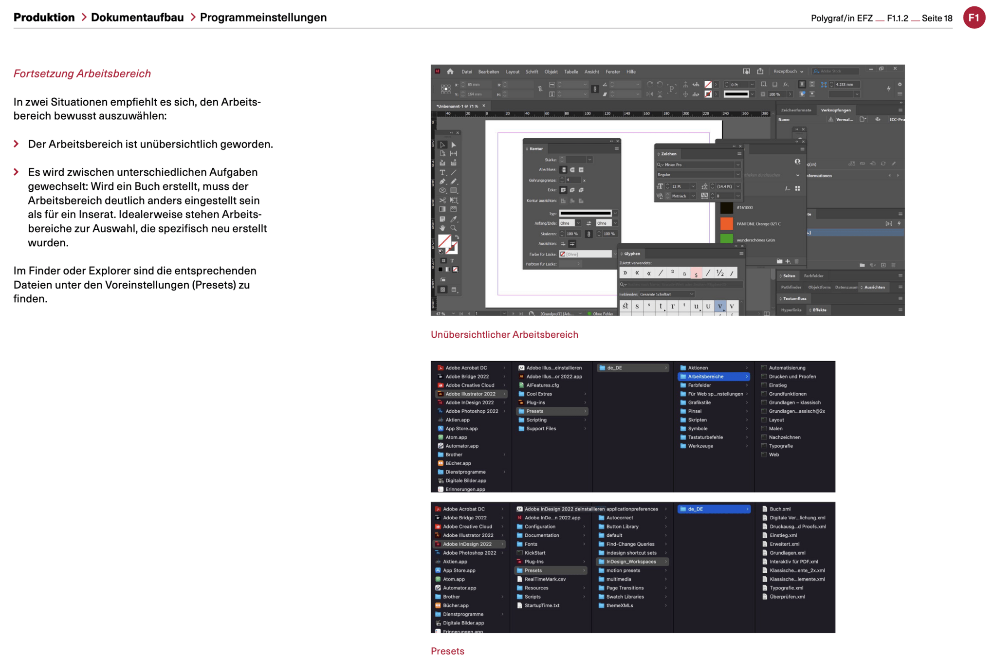Toggle round cap option under Abschluss
The height and width of the screenshot is (657, 993).
pyautogui.click(x=572, y=170)
